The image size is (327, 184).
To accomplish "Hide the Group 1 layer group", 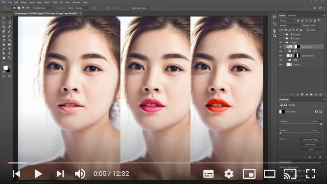I will click(281, 42).
